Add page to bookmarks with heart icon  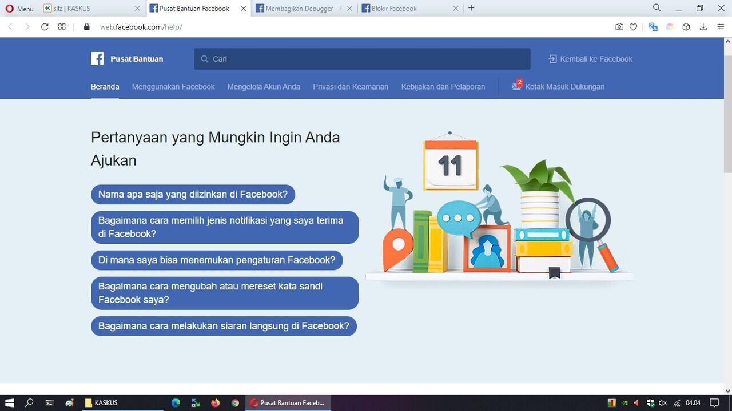634,27
